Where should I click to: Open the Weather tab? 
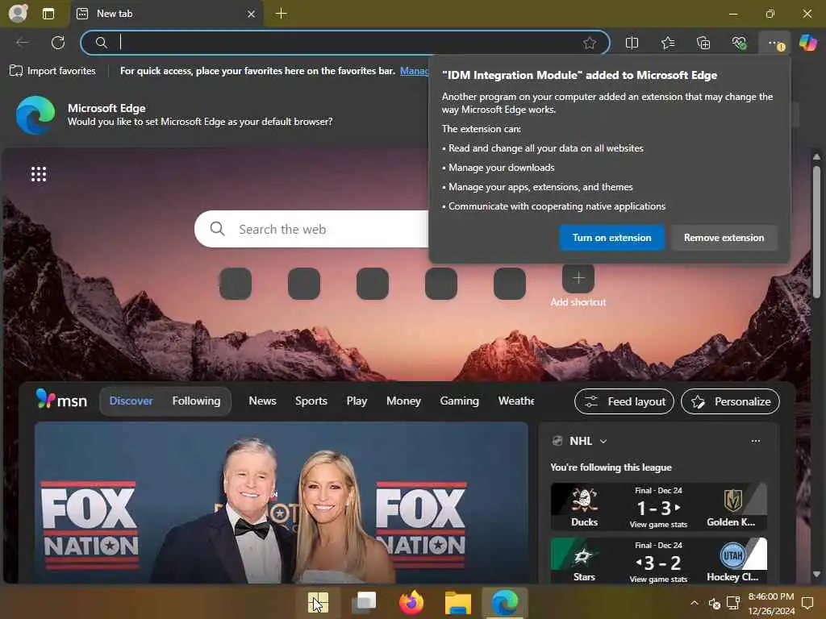click(515, 401)
